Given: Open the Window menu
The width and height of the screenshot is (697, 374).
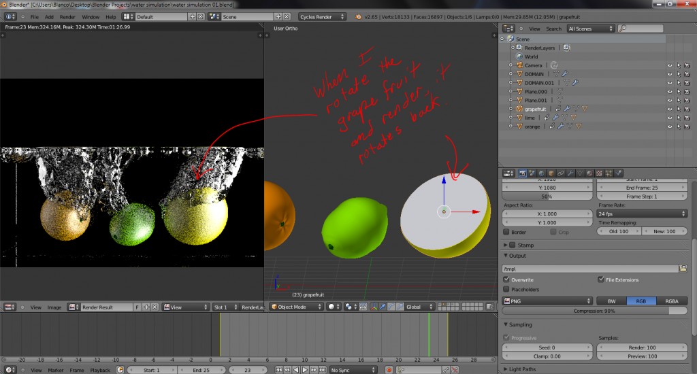Looking at the screenshot, I should [91, 17].
